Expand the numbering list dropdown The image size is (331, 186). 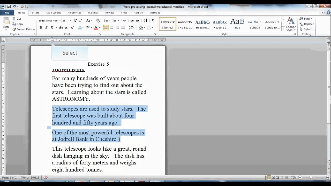118,21
